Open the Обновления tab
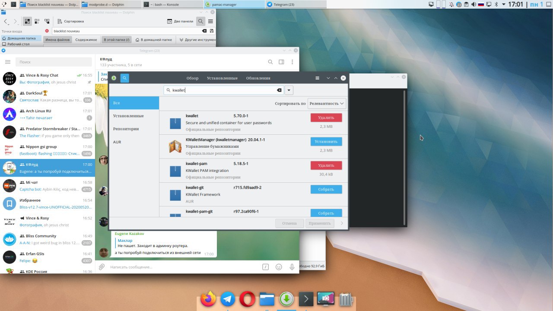The height and width of the screenshot is (311, 553). point(258,78)
